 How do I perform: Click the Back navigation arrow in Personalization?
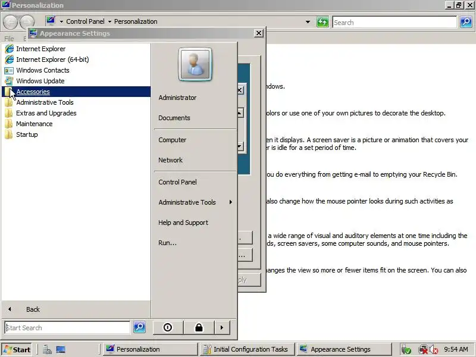click(x=10, y=22)
